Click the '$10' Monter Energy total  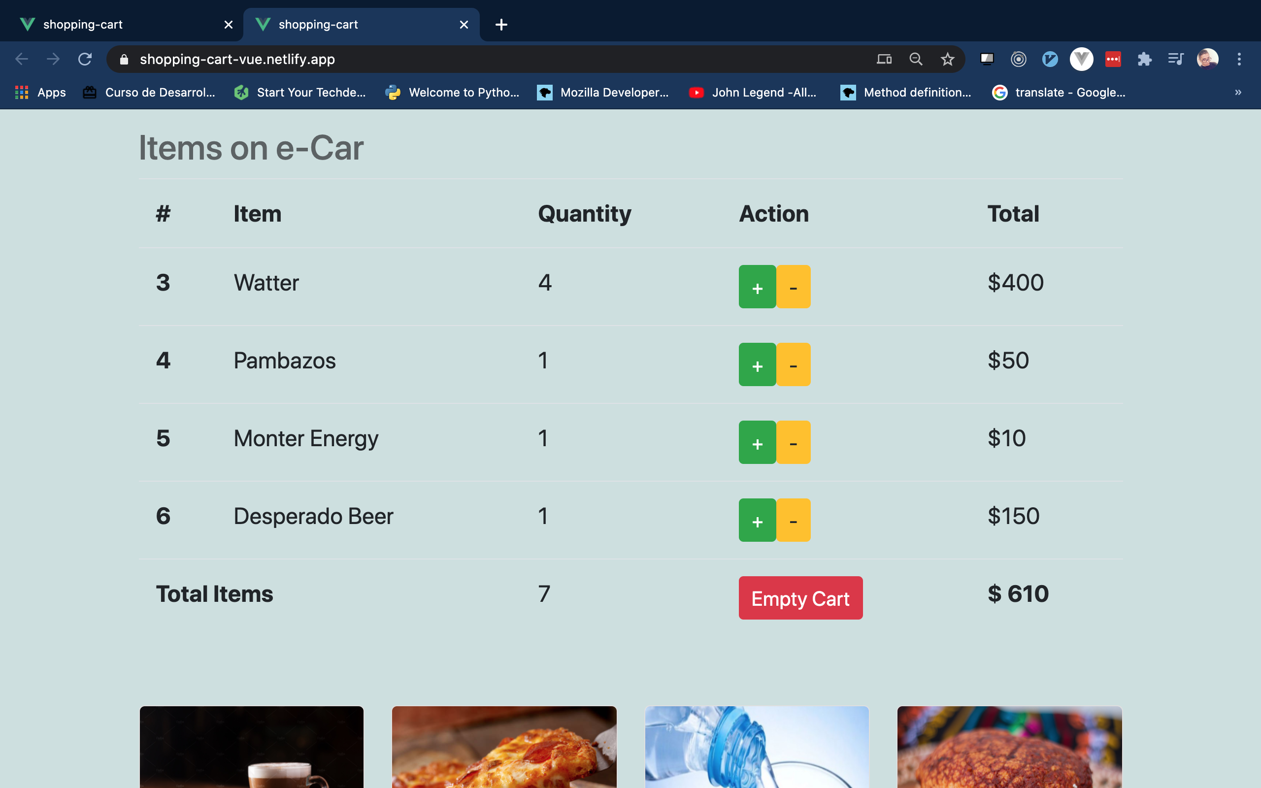click(1007, 438)
